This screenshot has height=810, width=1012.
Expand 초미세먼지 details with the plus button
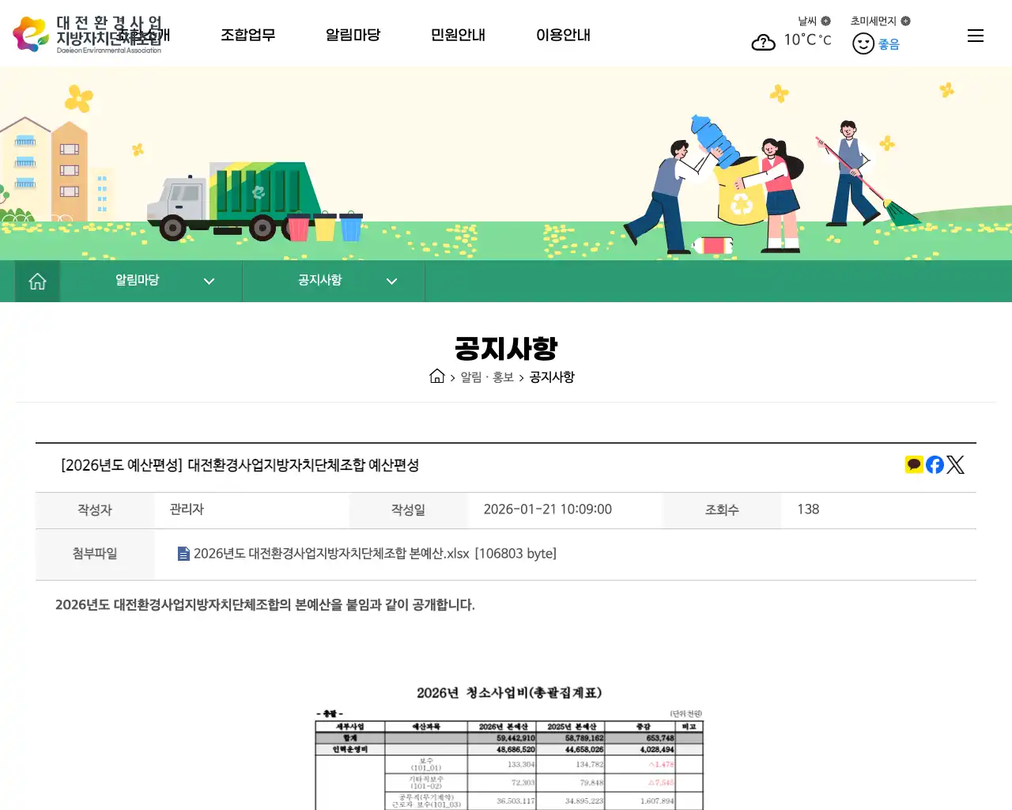pyautogui.click(x=904, y=21)
